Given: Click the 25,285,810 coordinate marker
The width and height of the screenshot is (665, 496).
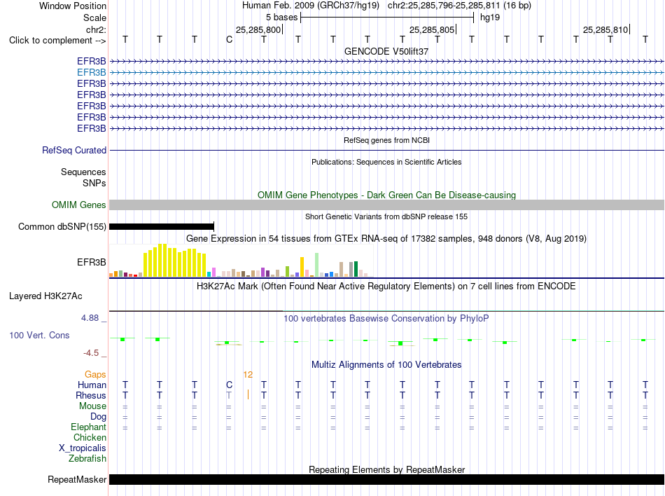Looking at the screenshot, I should point(605,29).
